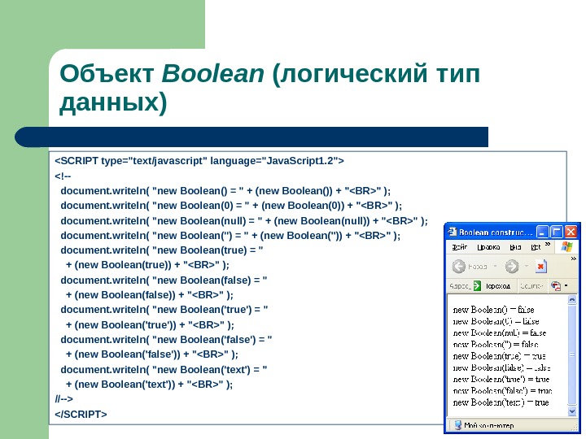
Task: Expand hidden toolbar buttons chevron
Action: 574,259
